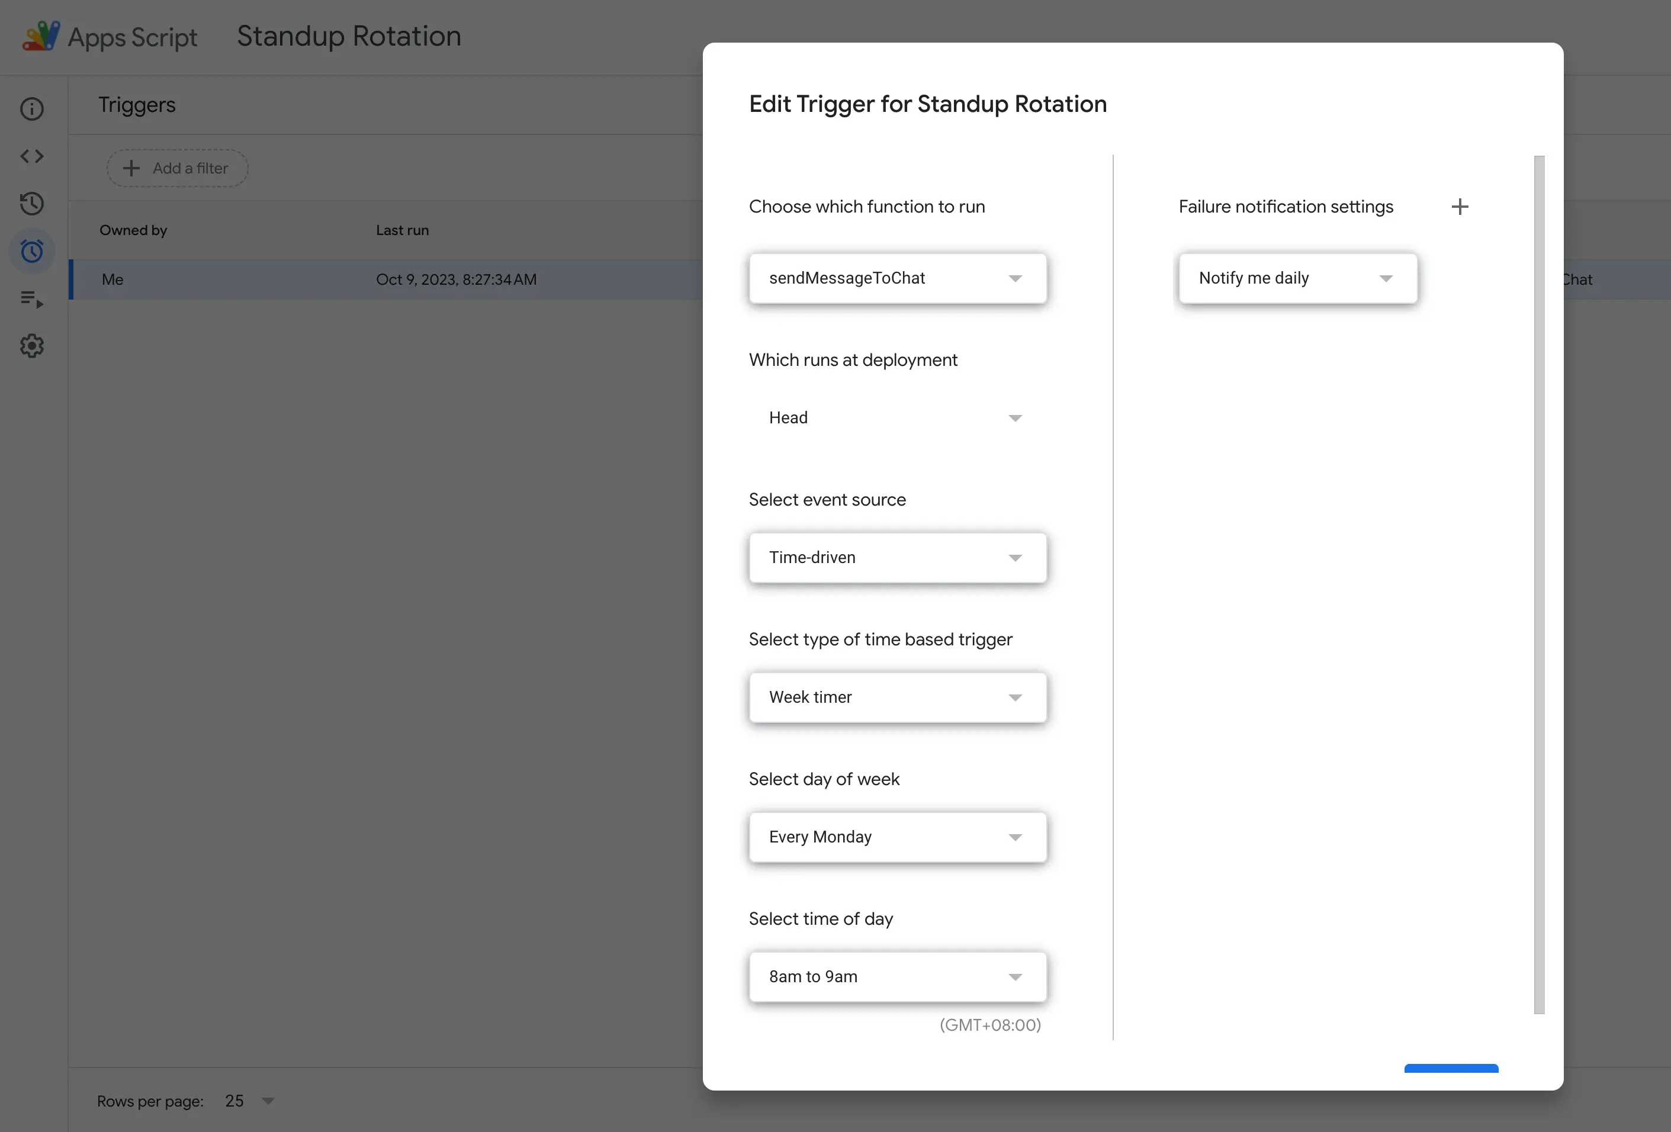
Task: Open the sendMessageToChat function dropdown
Action: [x=897, y=278]
